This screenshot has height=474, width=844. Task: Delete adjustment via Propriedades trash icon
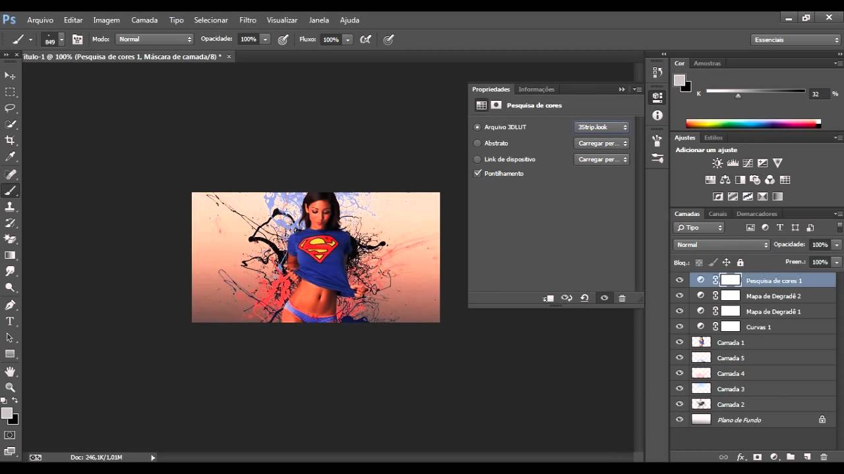[x=622, y=298]
